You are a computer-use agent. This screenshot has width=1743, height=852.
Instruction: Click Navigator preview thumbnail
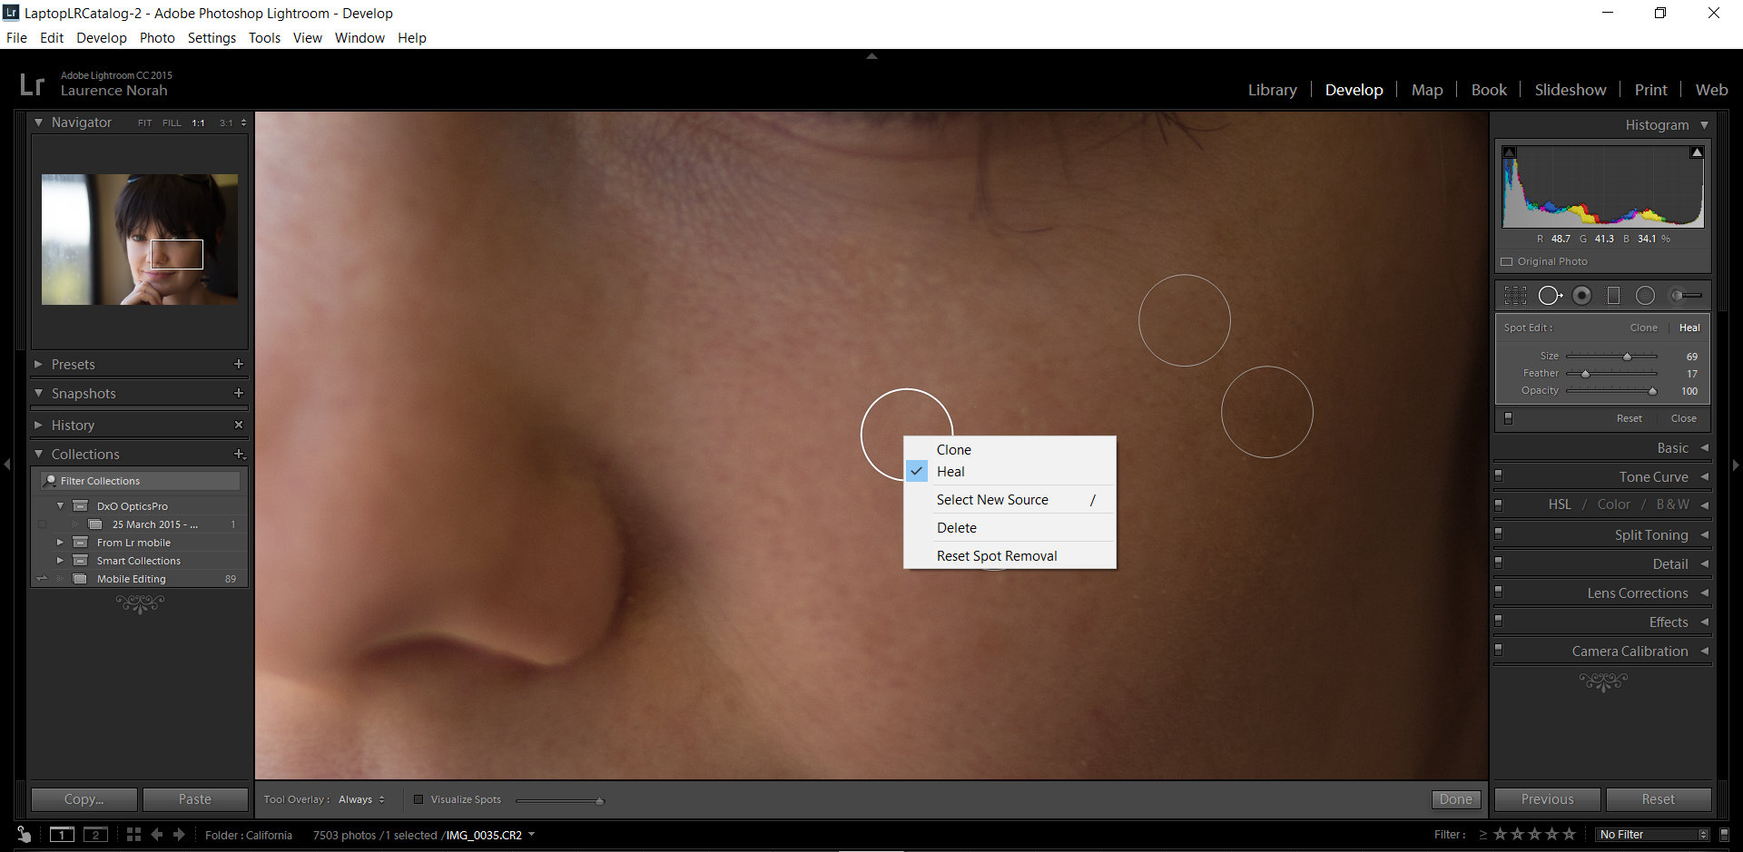pyautogui.click(x=140, y=240)
